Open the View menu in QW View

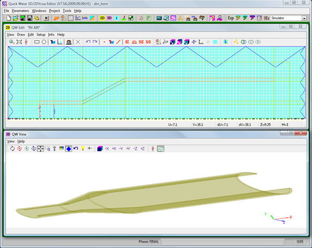[10, 141]
